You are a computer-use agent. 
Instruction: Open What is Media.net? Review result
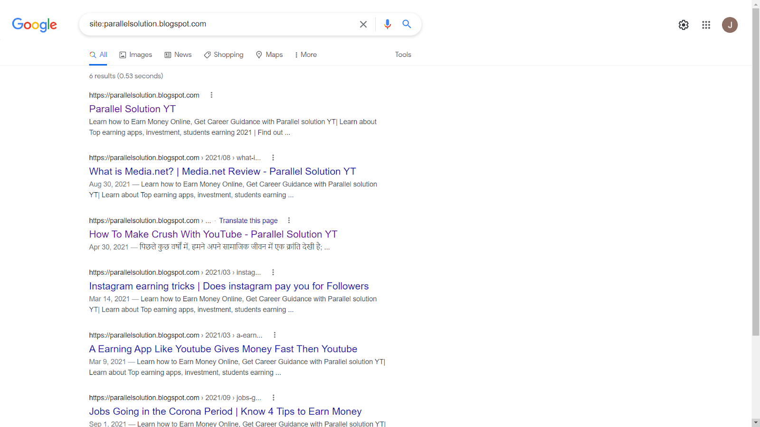pos(222,171)
